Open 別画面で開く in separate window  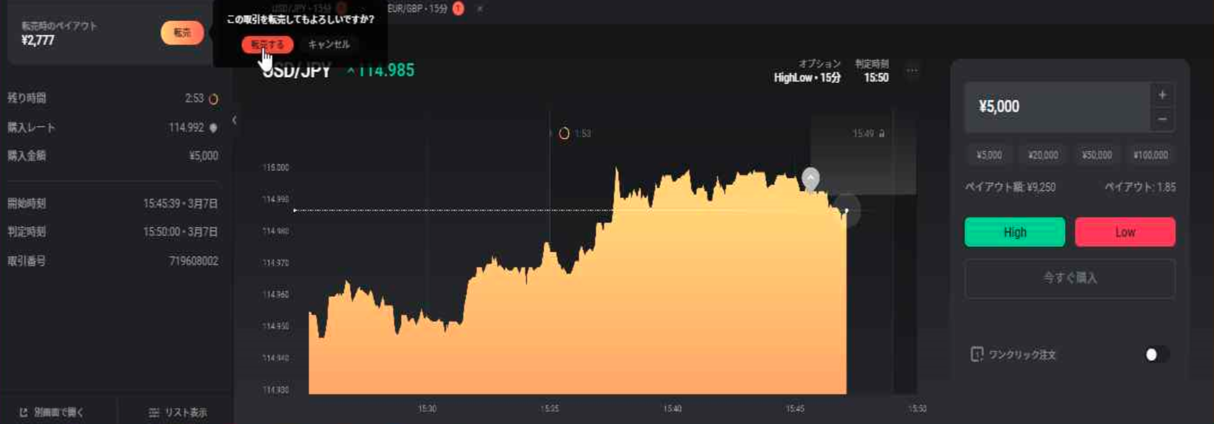[x=52, y=412]
